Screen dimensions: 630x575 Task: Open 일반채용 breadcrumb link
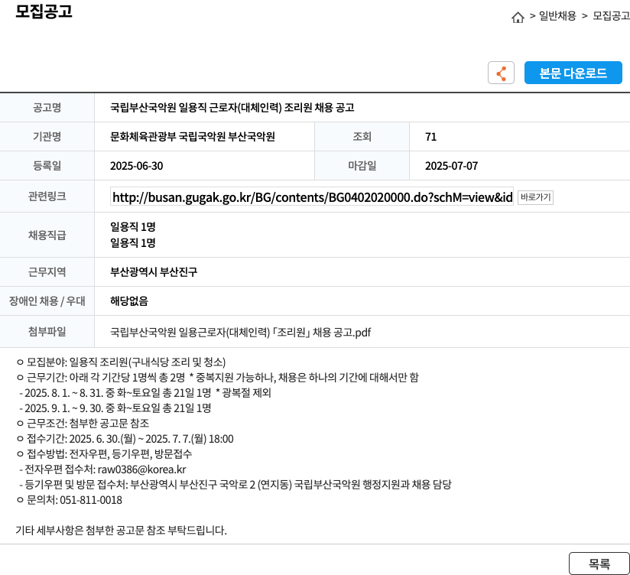click(x=557, y=16)
